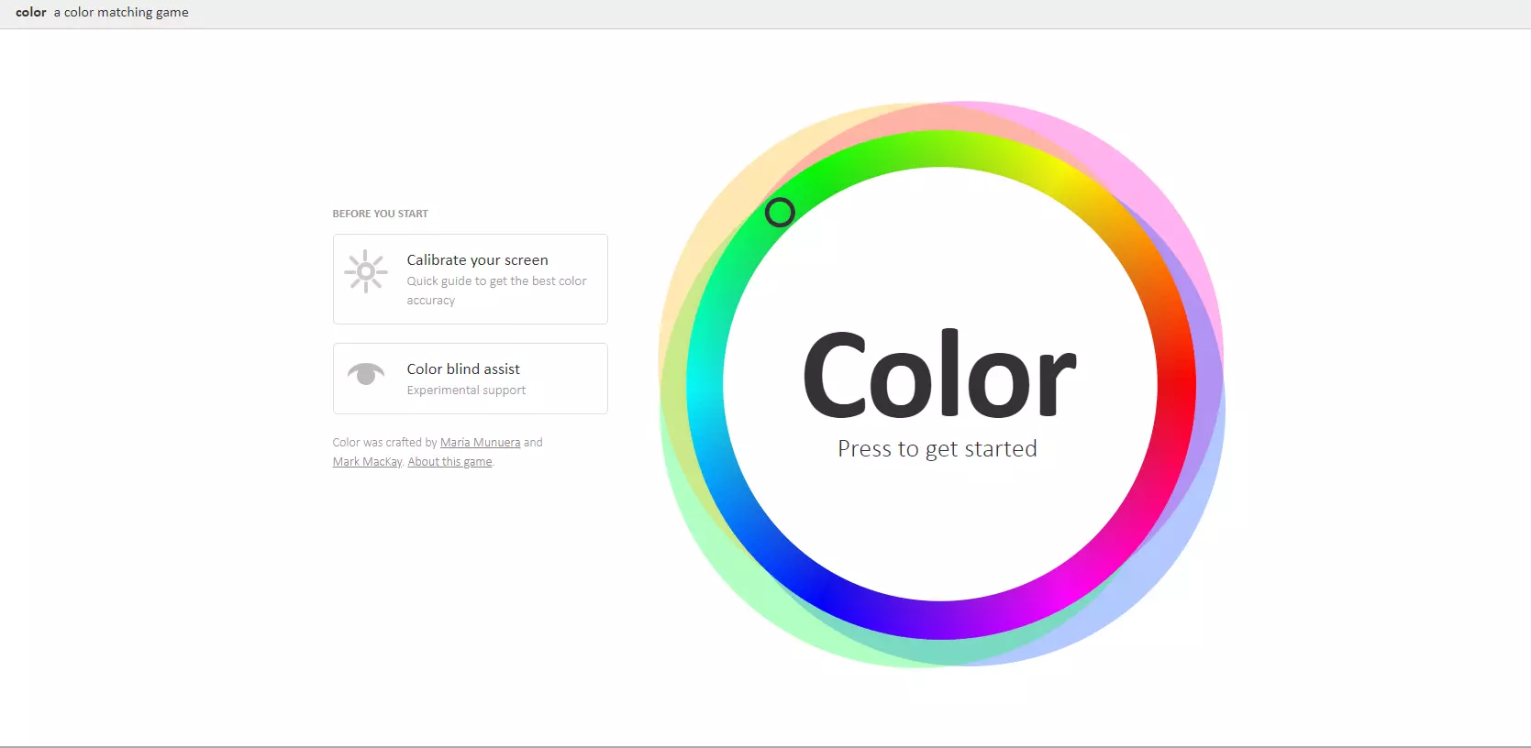This screenshot has width=1531, height=748.
Task: Click the BEFORE YOU START heading
Action: (x=380, y=214)
